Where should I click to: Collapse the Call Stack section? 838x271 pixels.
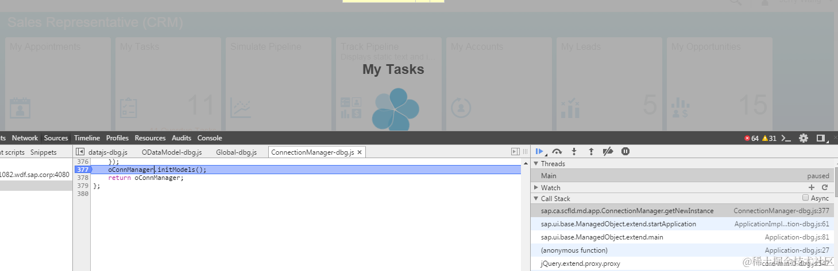tap(536, 198)
